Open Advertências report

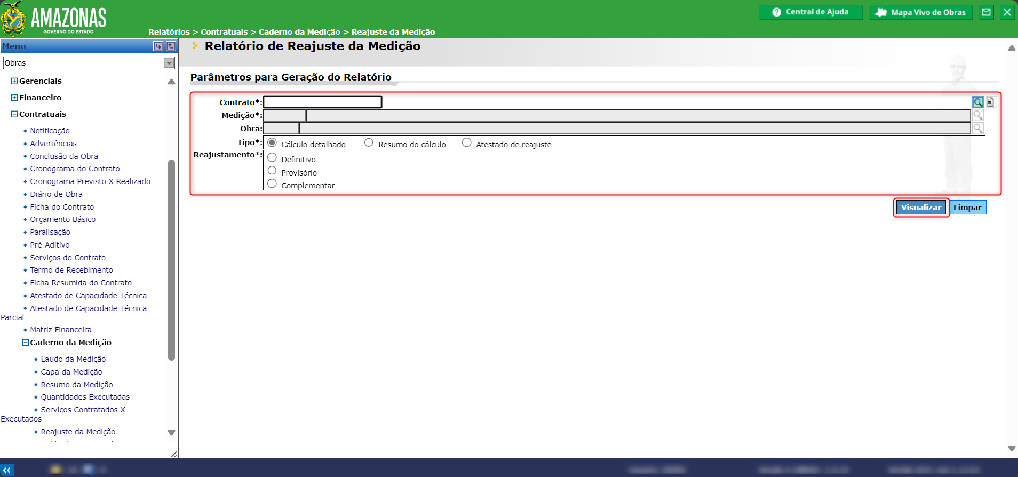[x=53, y=144]
